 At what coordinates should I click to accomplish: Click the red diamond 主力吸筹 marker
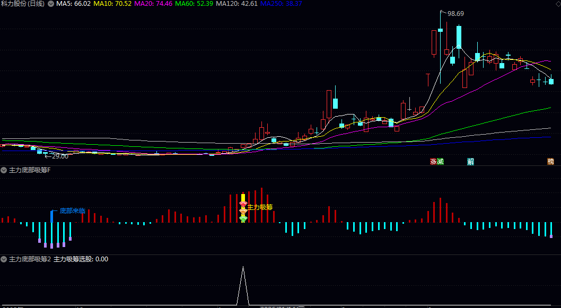[243, 204]
